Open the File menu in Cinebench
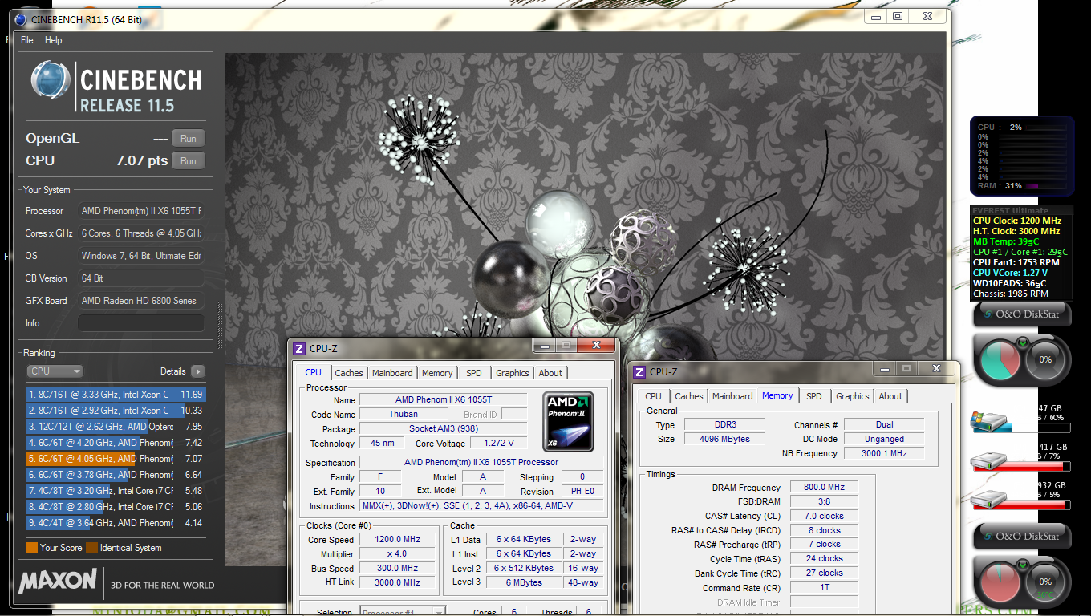The image size is (1091, 616). coord(27,40)
